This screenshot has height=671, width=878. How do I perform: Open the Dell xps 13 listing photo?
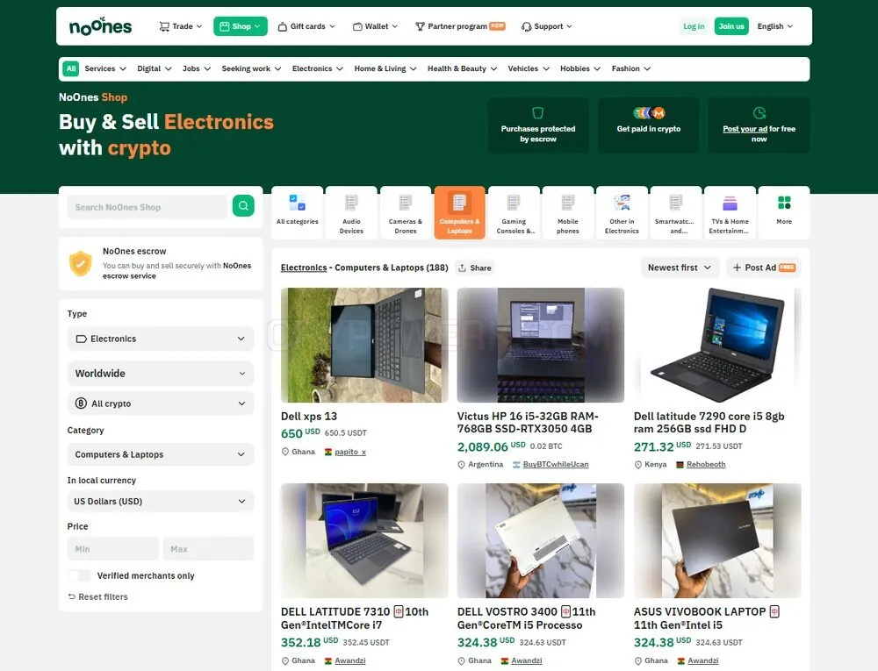coord(364,345)
